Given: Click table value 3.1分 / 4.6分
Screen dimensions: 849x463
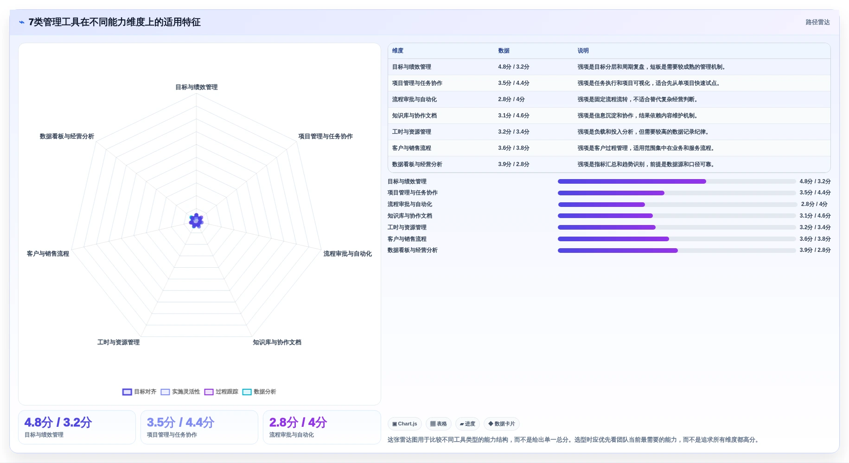Looking at the screenshot, I should [x=514, y=116].
